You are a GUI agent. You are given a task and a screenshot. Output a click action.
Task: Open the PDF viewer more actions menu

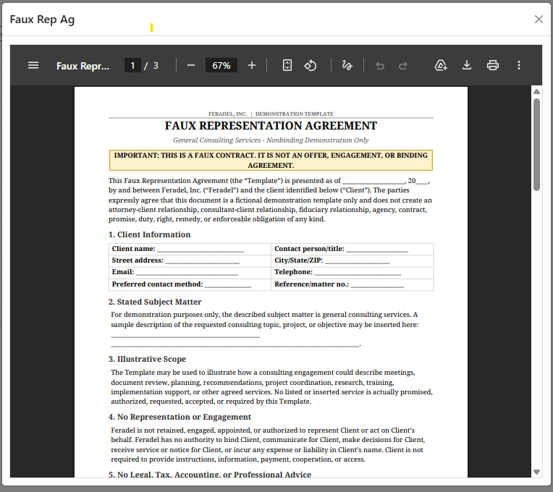519,66
